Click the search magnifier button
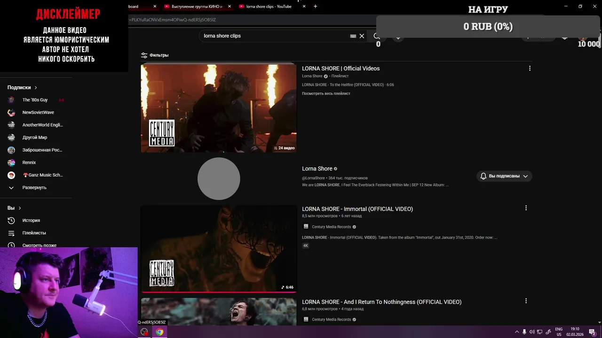This screenshot has width=602, height=338. pos(376,36)
